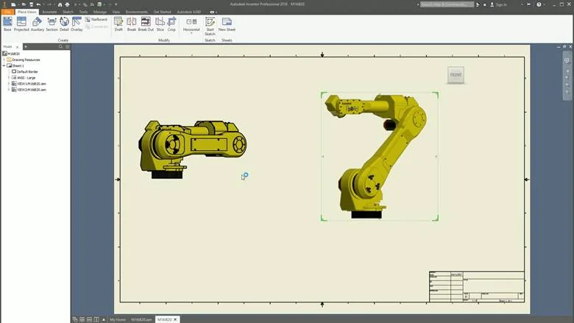Open the File menu tab
574x323 pixels.
pos(7,12)
